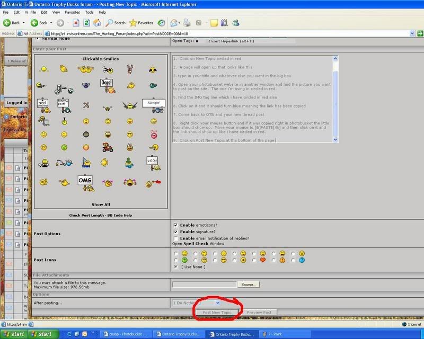Click the browser Home icon

(x=98, y=23)
